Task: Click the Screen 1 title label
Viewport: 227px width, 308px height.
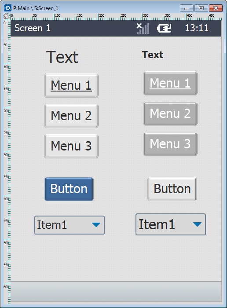Action: [33, 28]
